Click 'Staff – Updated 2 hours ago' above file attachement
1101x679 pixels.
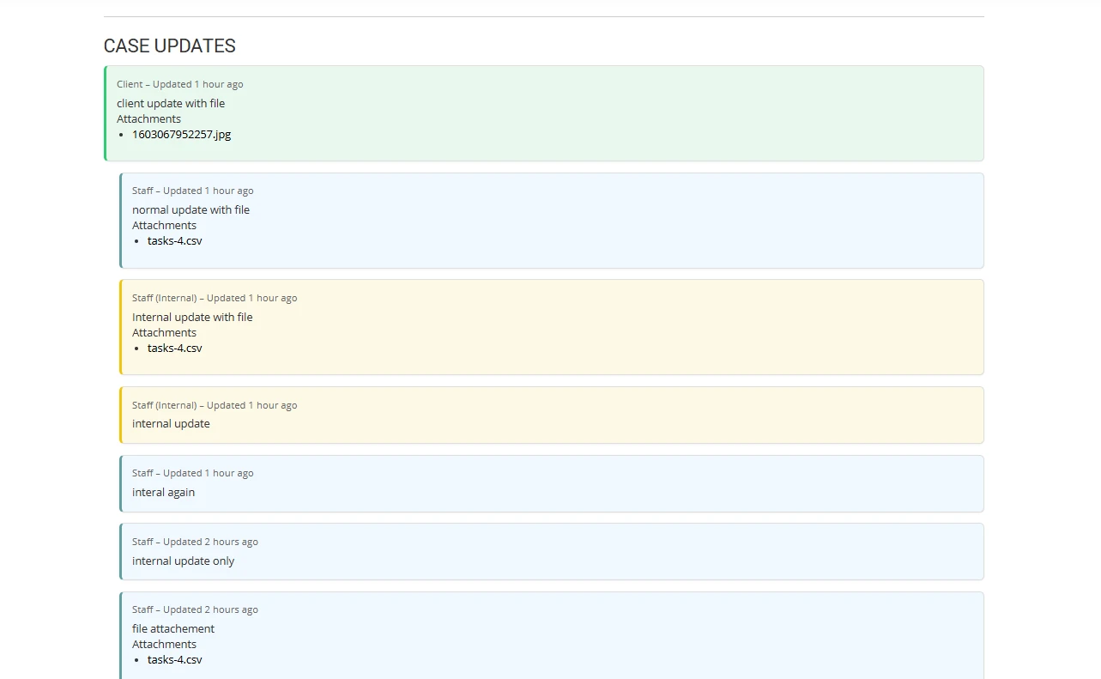tap(195, 609)
